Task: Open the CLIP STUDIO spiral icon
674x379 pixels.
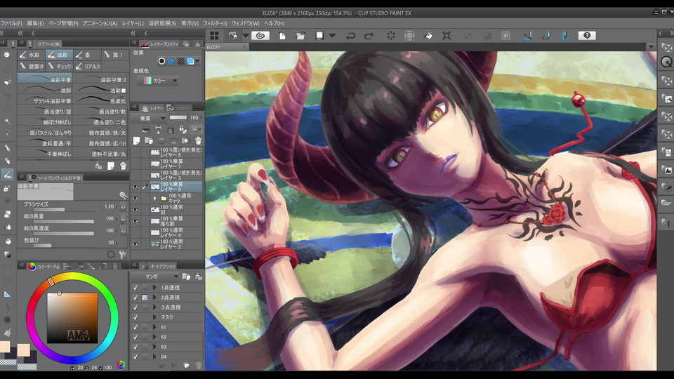Action: pos(260,35)
